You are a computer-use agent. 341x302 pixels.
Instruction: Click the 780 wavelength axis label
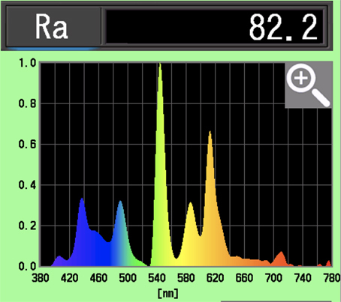(x=332, y=278)
